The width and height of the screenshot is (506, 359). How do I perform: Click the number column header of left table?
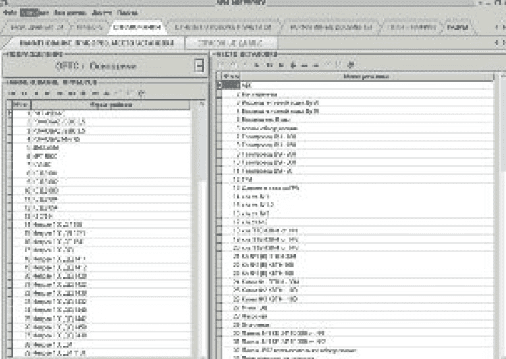point(22,105)
